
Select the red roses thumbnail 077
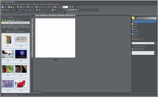point(21,84)
